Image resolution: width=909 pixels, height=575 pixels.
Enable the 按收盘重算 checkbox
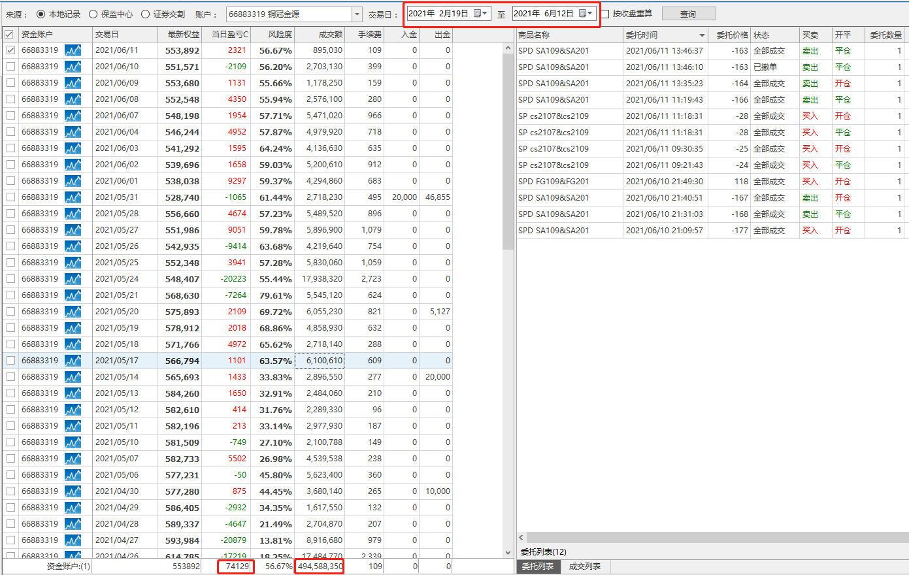point(605,14)
